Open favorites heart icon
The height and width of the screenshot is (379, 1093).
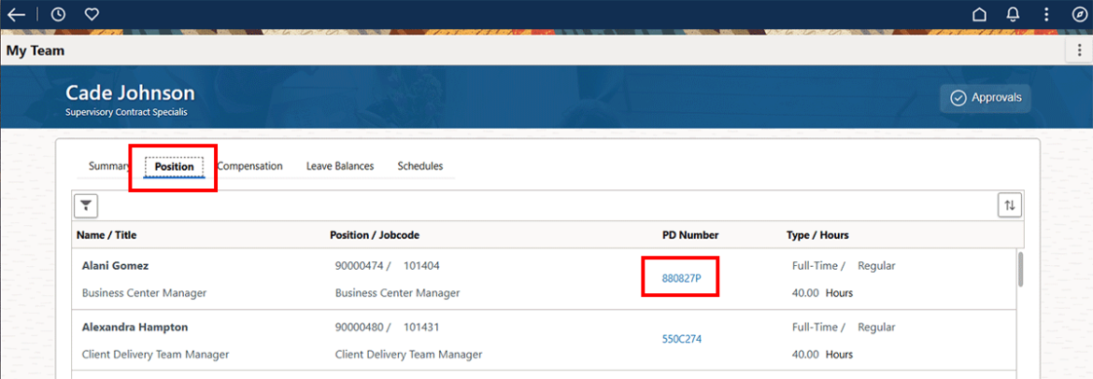pos(92,15)
